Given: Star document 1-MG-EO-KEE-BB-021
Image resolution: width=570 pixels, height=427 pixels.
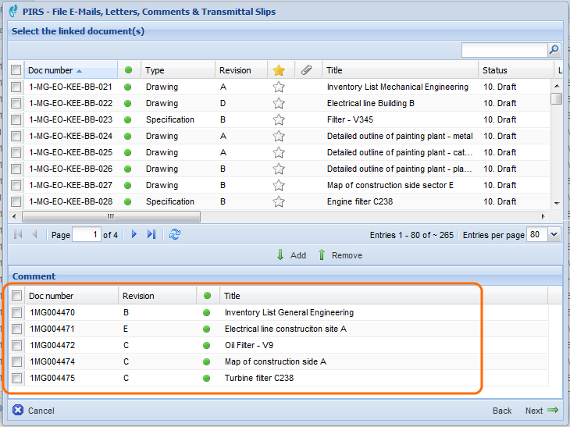Looking at the screenshot, I should coord(279,87).
